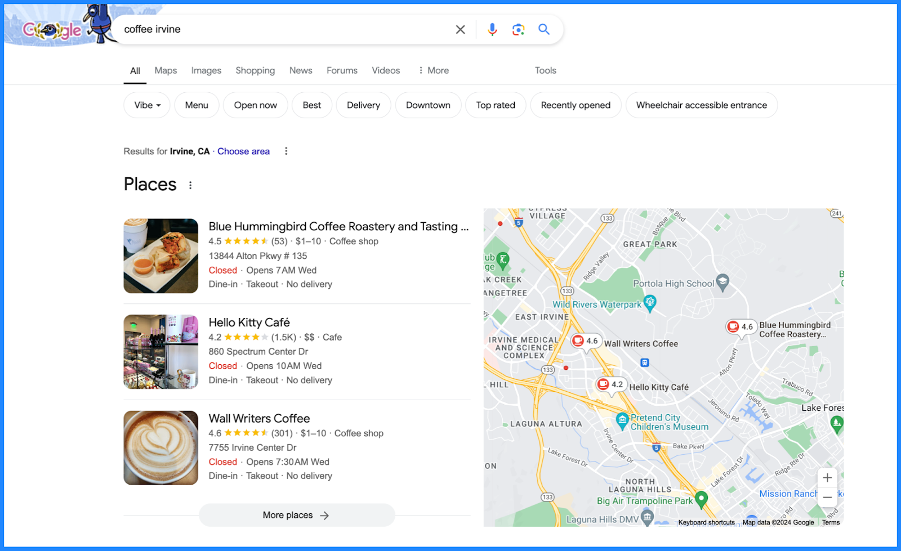The width and height of the screenshot is (901, 551).
Task: Click the Google doodle logo
Action: pyautogui.click(x=52, y=29)
